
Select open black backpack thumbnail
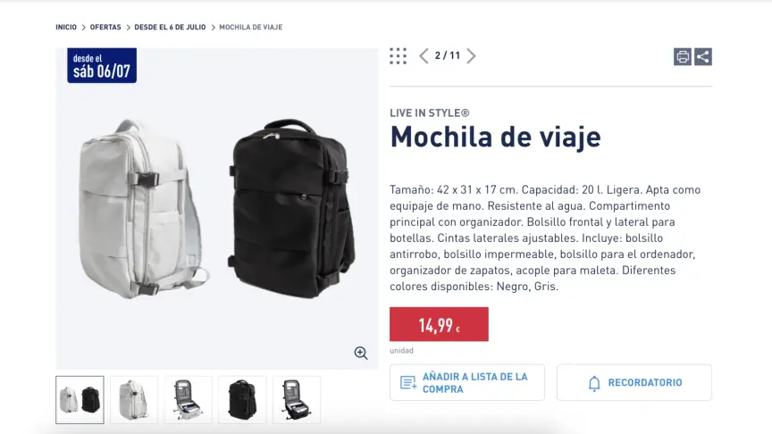(x=297, y=400)
